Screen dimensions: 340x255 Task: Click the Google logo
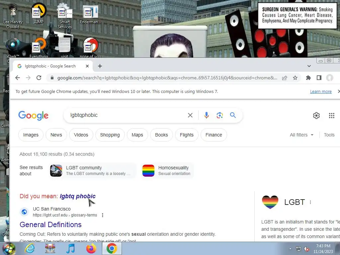[x=34, y=116]
